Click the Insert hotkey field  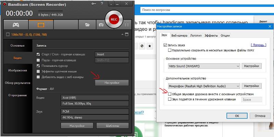pos(112,54)
